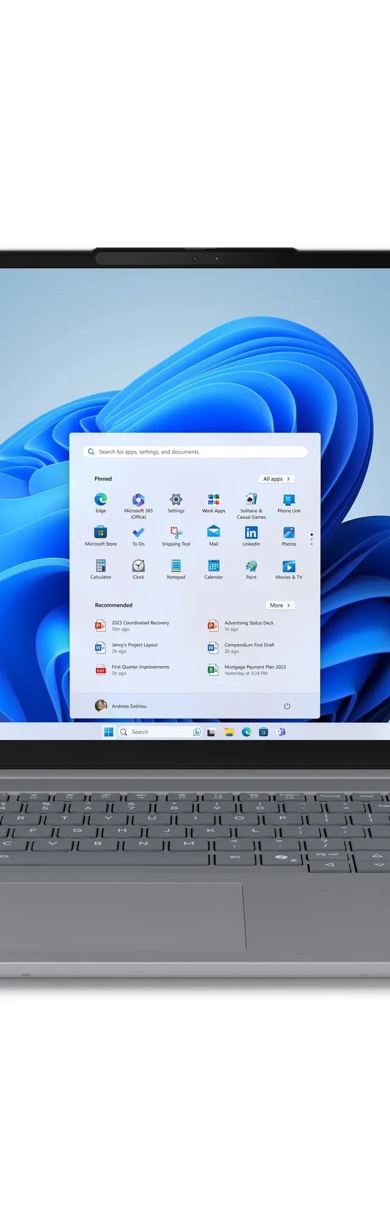The width and height of the screenshot is (390, 1221).
Task: Click the taskbar Search box
Action: coord(160,732)
